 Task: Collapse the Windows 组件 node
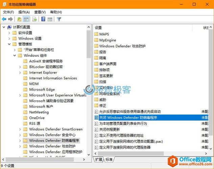pyautogui.click(x=15, y=55)
